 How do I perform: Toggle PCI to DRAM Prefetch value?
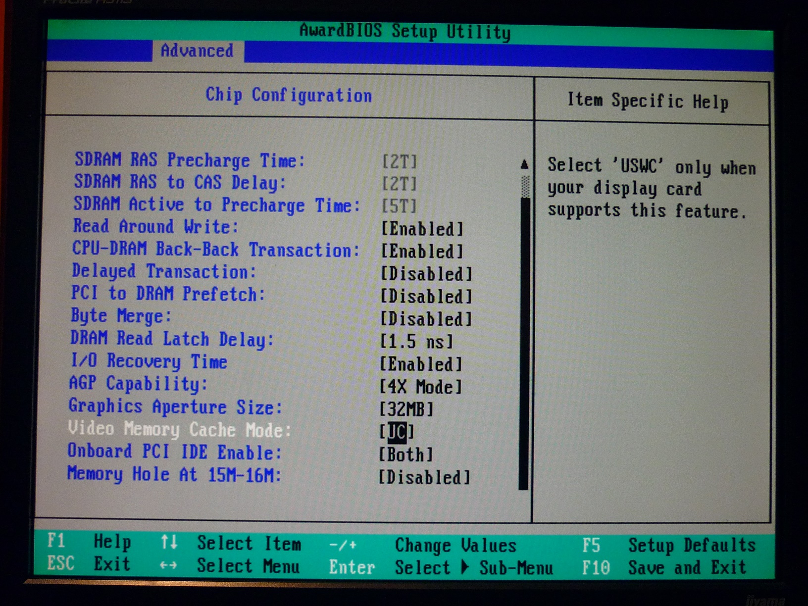(x=426, y=296)
